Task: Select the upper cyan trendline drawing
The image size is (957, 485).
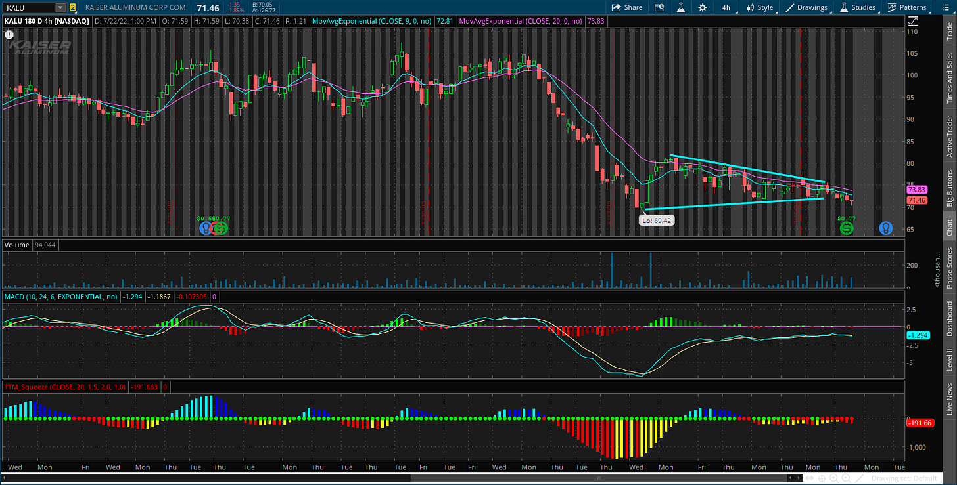Action: pyautogui.click(x=747, y=169)
